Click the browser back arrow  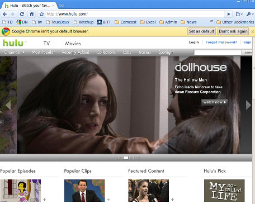(5, 14)
